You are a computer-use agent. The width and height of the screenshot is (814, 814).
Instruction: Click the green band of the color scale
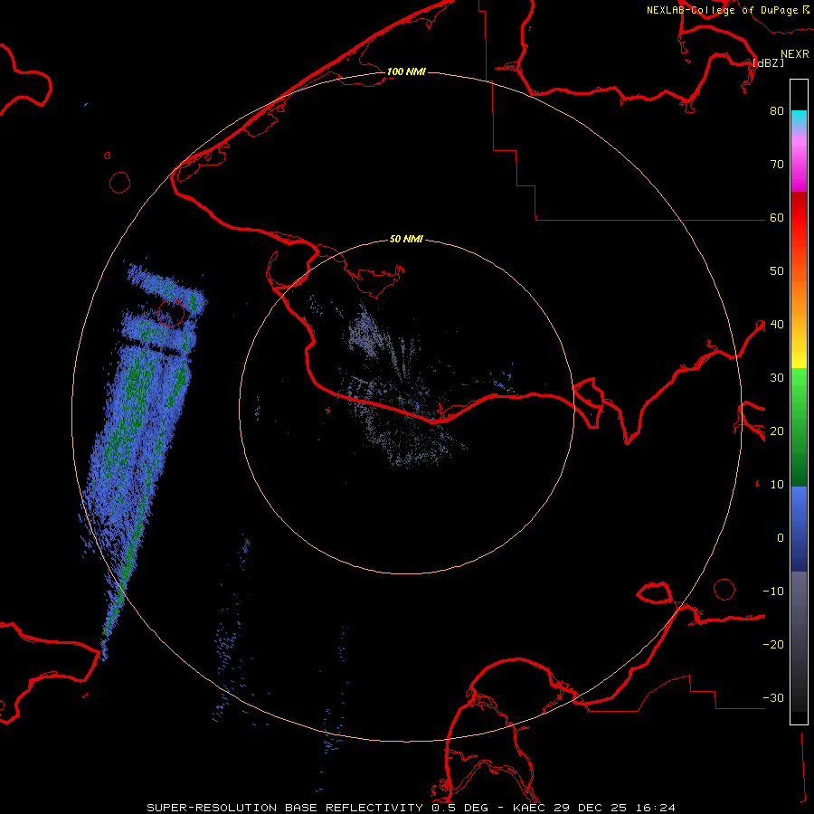coord(799,427)
